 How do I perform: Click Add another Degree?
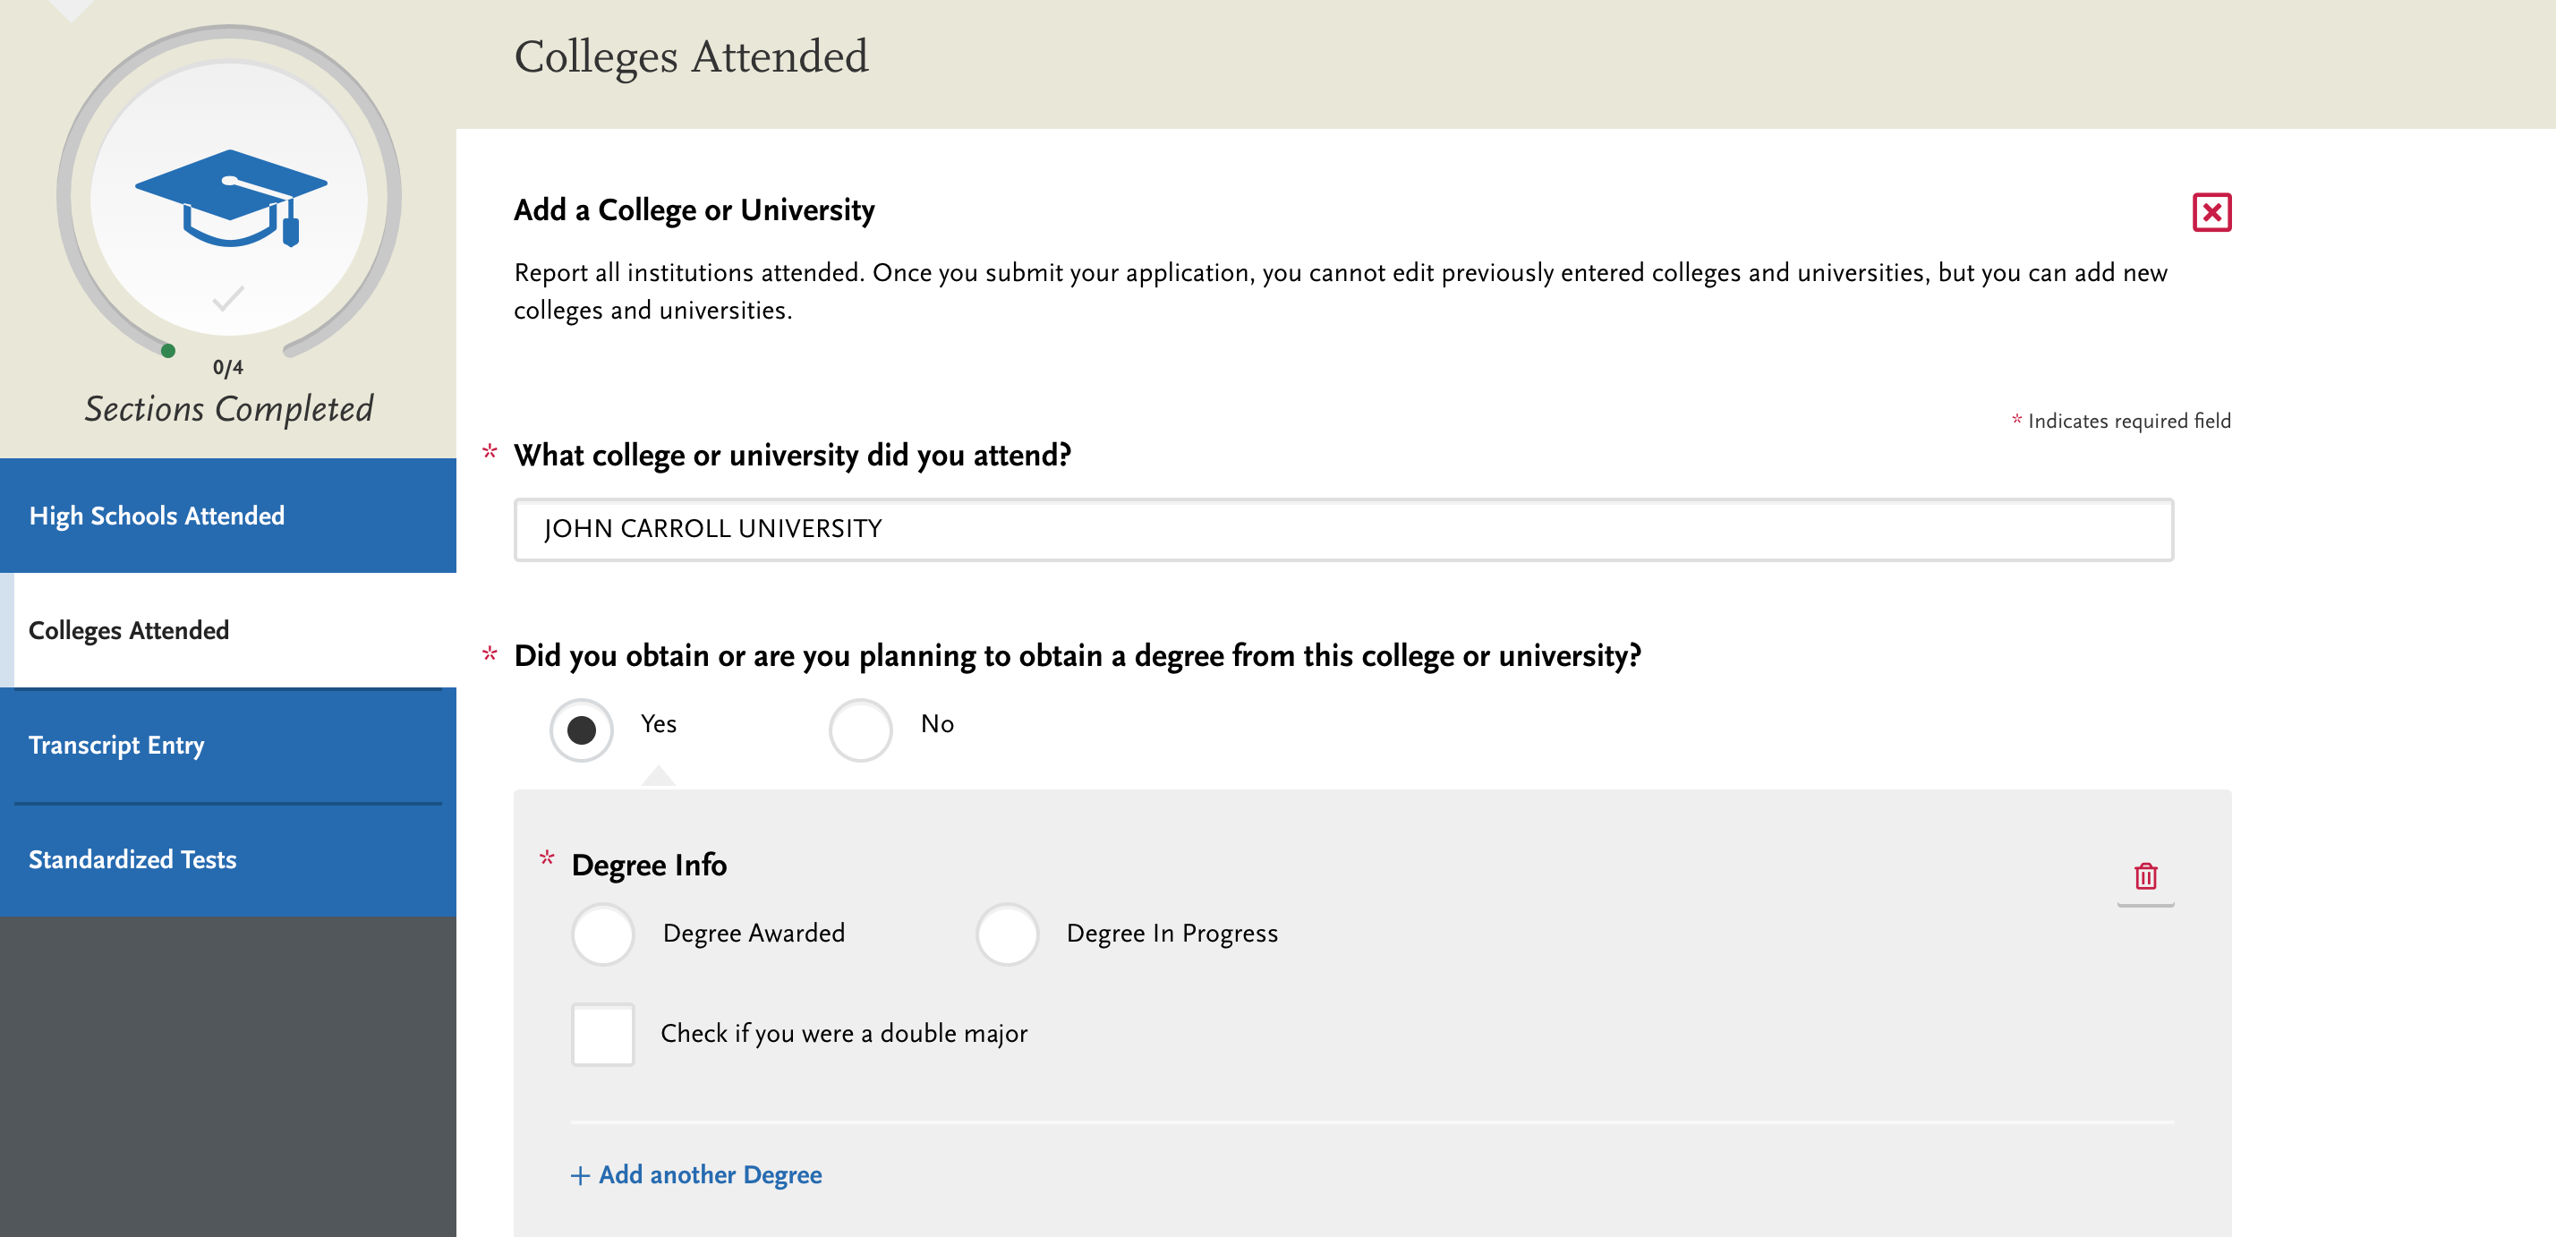point(709,1174)
